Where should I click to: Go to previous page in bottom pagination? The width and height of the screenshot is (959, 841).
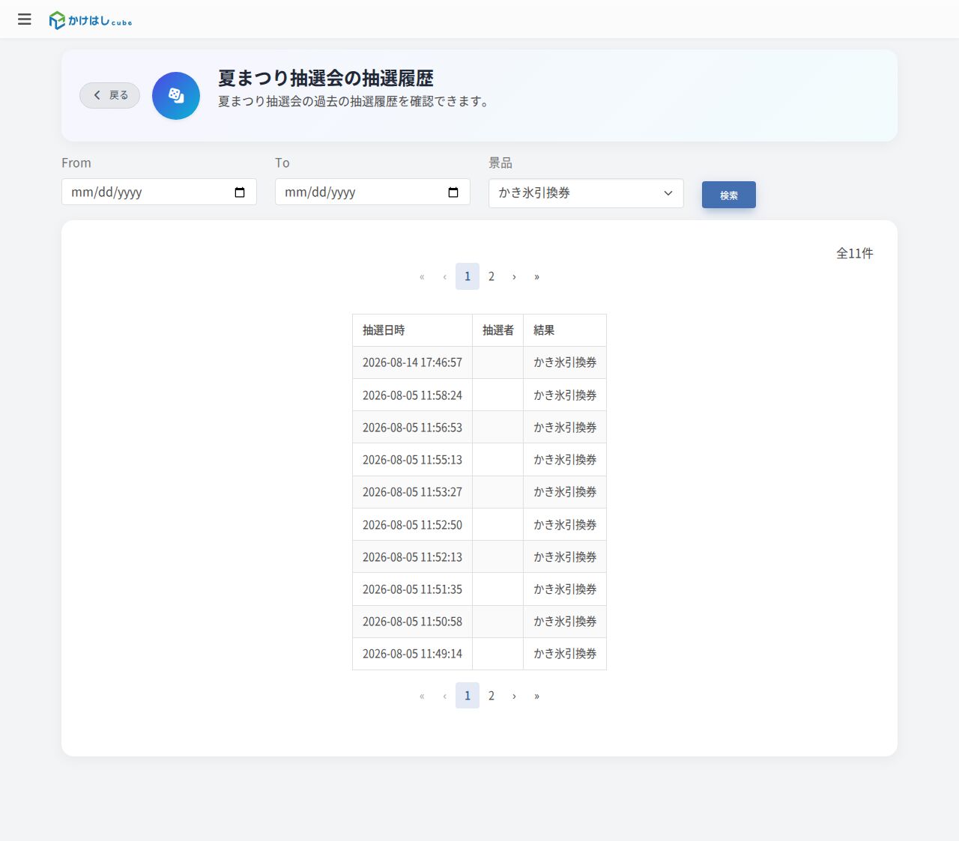click(444, 696)
